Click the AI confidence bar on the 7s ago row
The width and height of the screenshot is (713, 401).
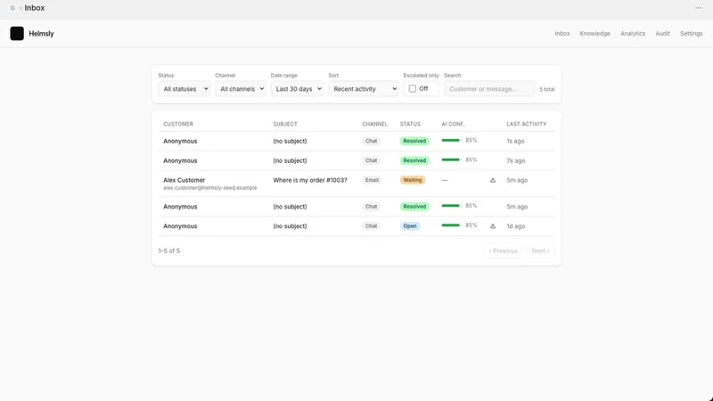(x=452, y=160)
